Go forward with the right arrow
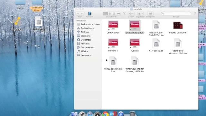 point(82,14)
